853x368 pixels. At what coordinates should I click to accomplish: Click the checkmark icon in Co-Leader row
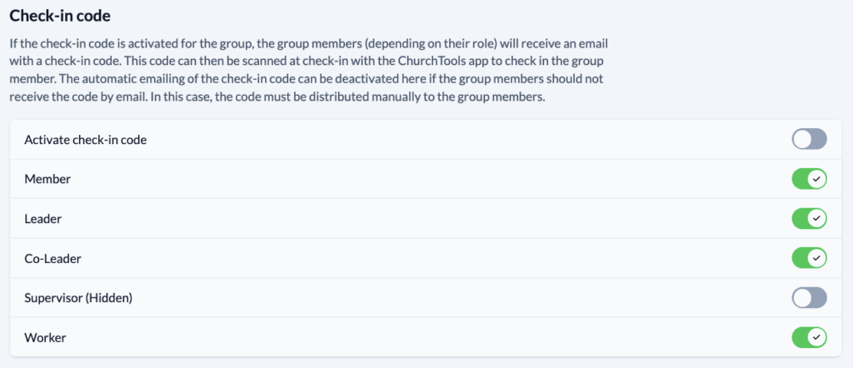[x=817, y=258]
